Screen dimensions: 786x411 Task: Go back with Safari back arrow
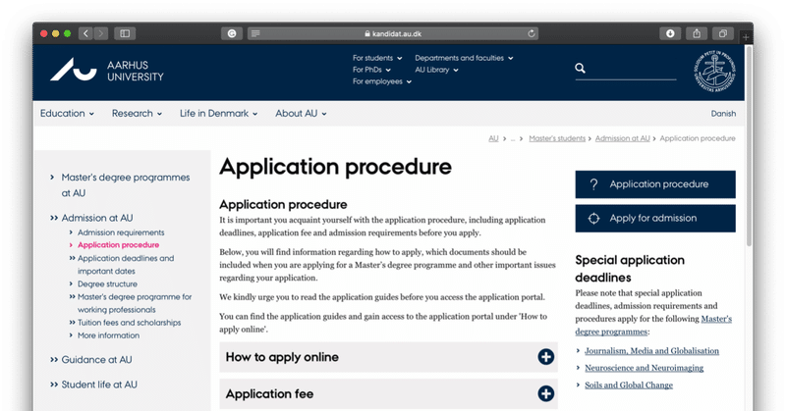click(x=85, y=33)
